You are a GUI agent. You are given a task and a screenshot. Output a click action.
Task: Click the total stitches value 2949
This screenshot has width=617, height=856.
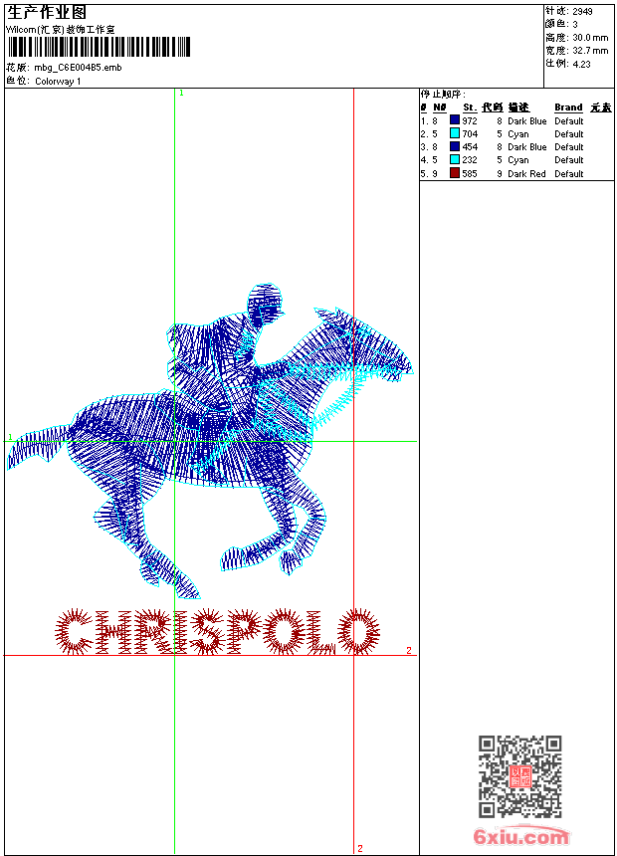[x=582, y=11]
